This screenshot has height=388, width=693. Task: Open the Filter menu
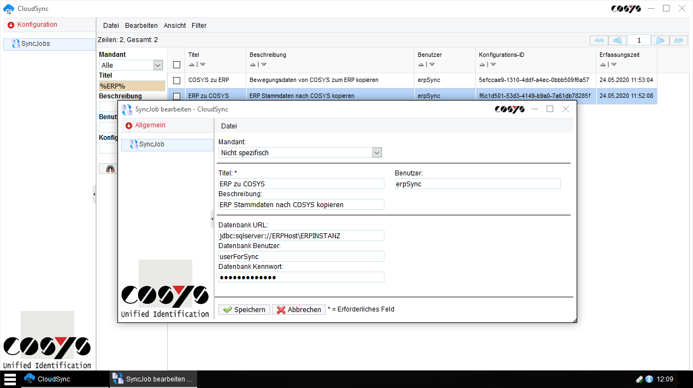click(x=199, y=26)
